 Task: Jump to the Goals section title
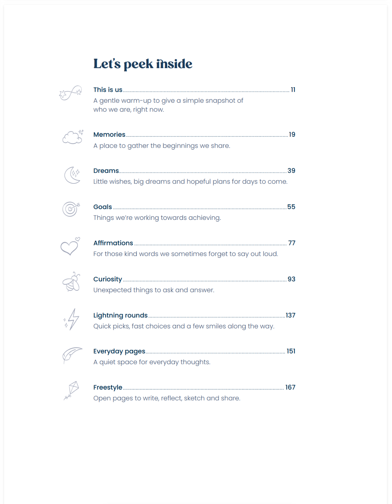(x=102, y=207)
